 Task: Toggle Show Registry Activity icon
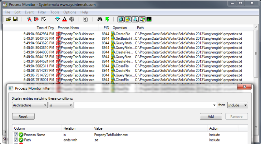121,19
